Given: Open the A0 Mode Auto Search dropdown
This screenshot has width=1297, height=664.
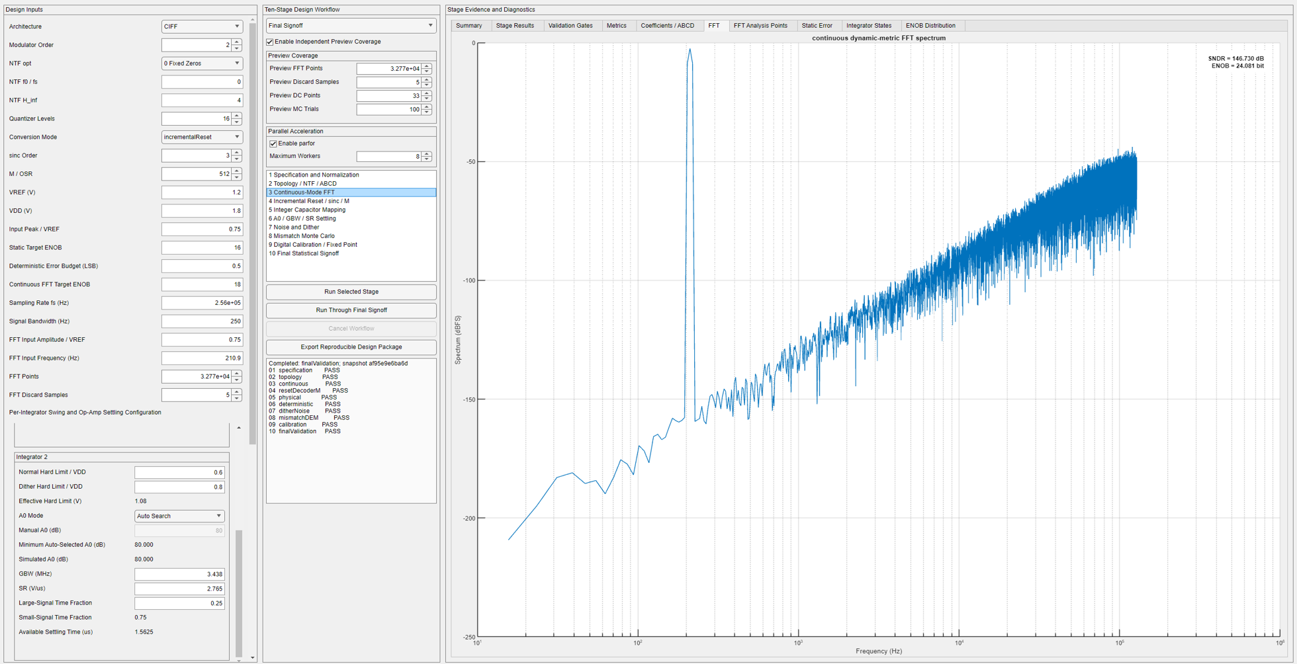Looking at the screenshot, I should coord(179,516).
